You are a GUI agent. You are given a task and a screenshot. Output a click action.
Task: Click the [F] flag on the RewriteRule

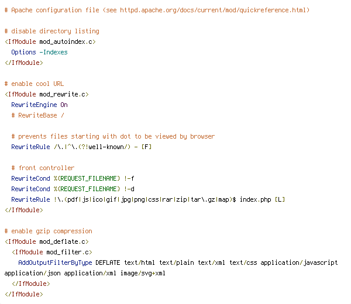coord(147,147)
